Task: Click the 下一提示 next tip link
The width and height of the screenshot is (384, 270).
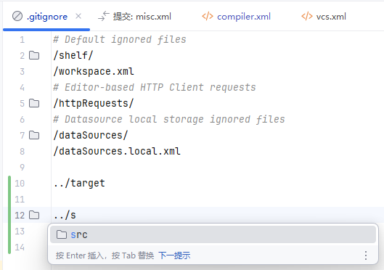Action: point(174,255)
